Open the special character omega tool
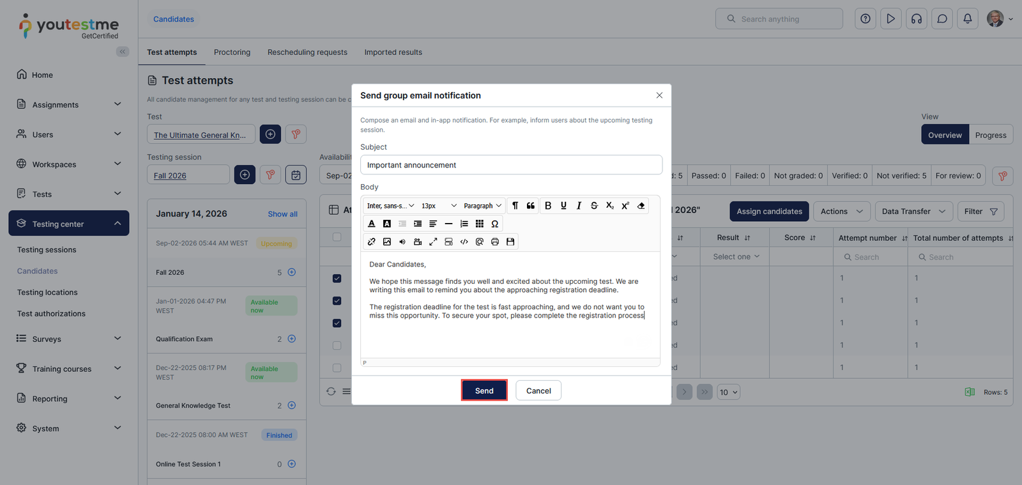This screenshot has width=1022, height=485. pos(494,224)
